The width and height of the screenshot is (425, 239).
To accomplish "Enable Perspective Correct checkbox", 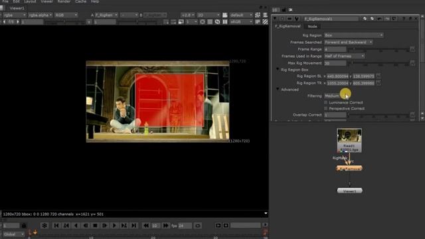I will point(326,108).
